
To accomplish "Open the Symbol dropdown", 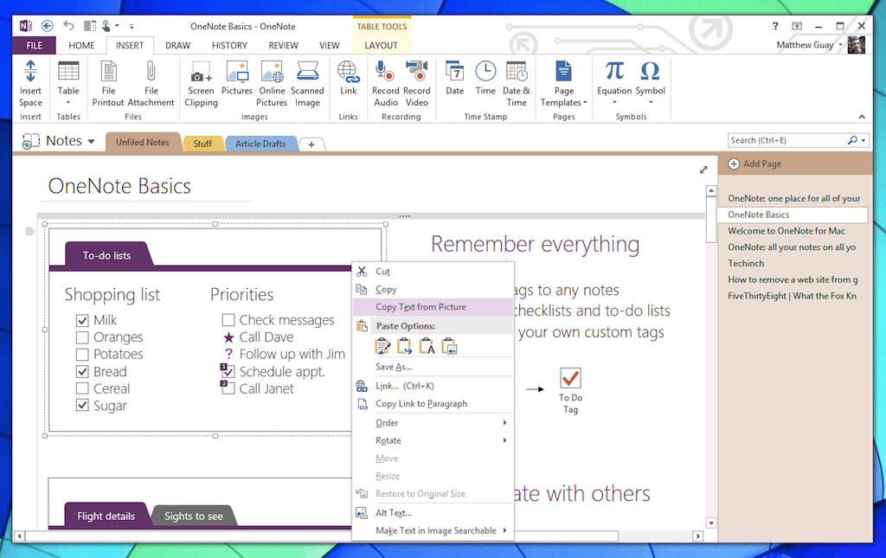I will coord(651,103).
